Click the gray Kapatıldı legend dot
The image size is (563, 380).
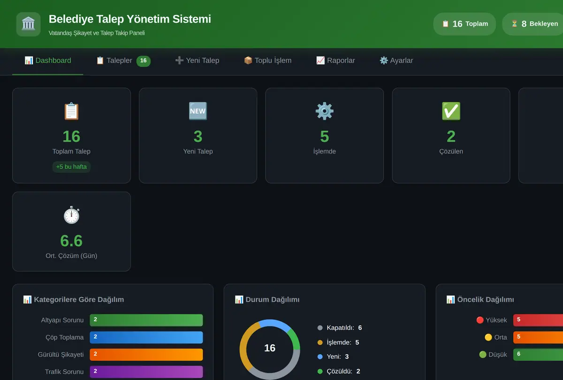320,328
